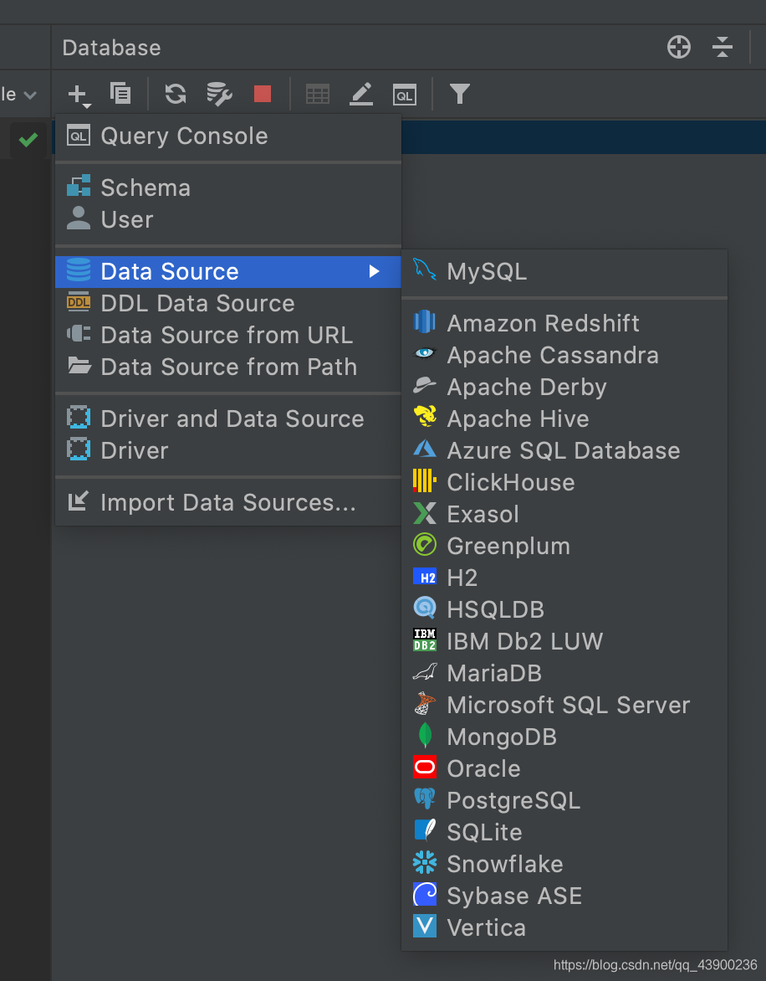Click the Refresh icon in Database toolbar
Viewport: 766px width, 981px height.
pyautogui.click(x=176, y=94)
